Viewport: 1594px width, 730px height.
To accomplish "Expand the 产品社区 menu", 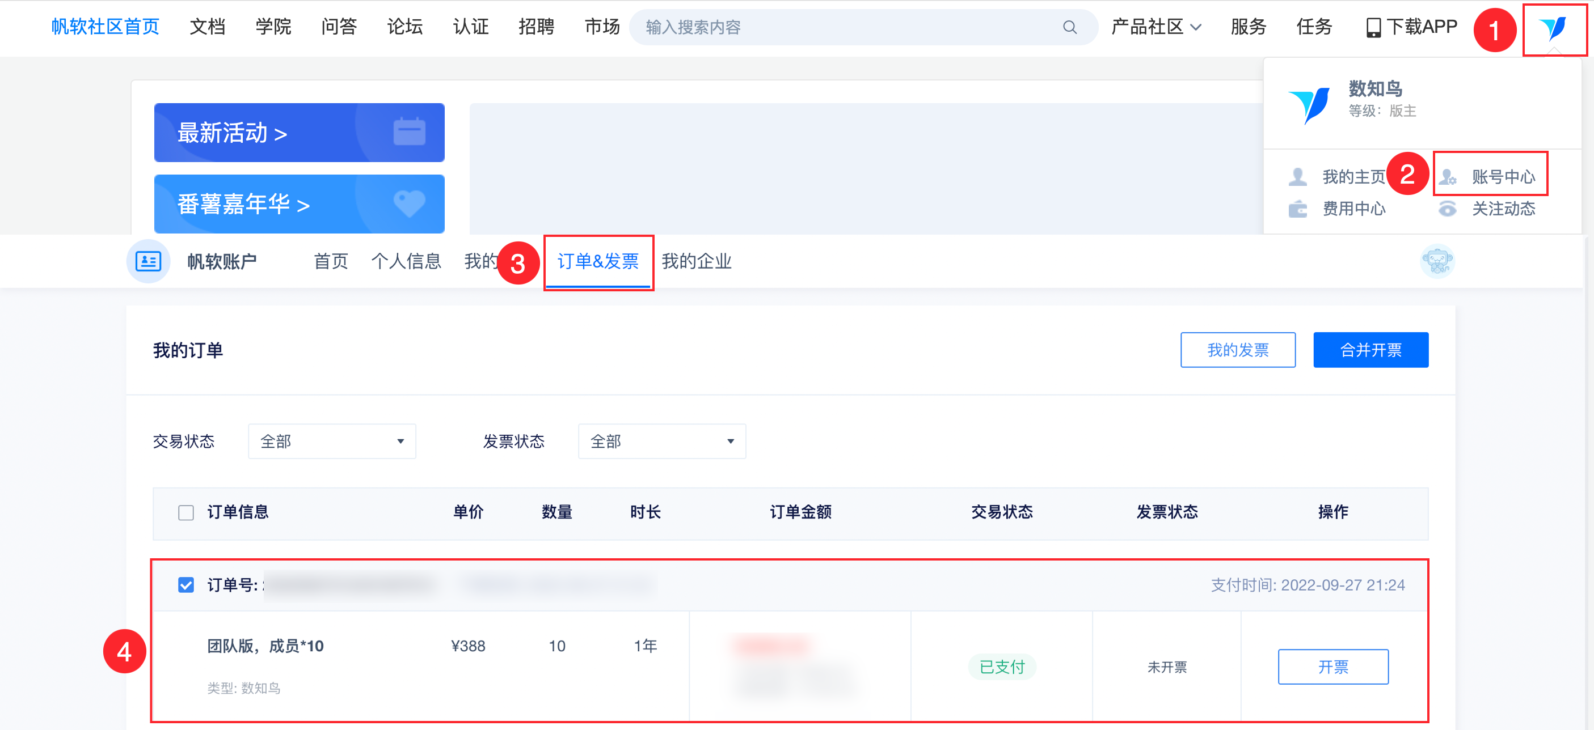I will point(1156,27).
